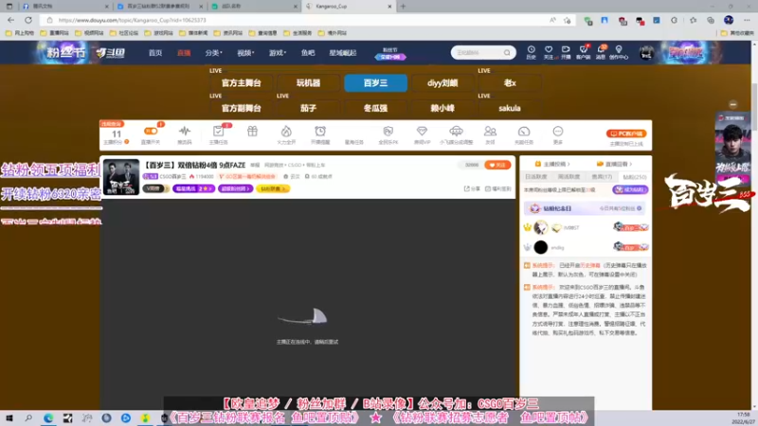The width and height of the screenshot is (758, 426).
Task: Open the 鱼吧 menu item
Action: click(x=308, y=53)
